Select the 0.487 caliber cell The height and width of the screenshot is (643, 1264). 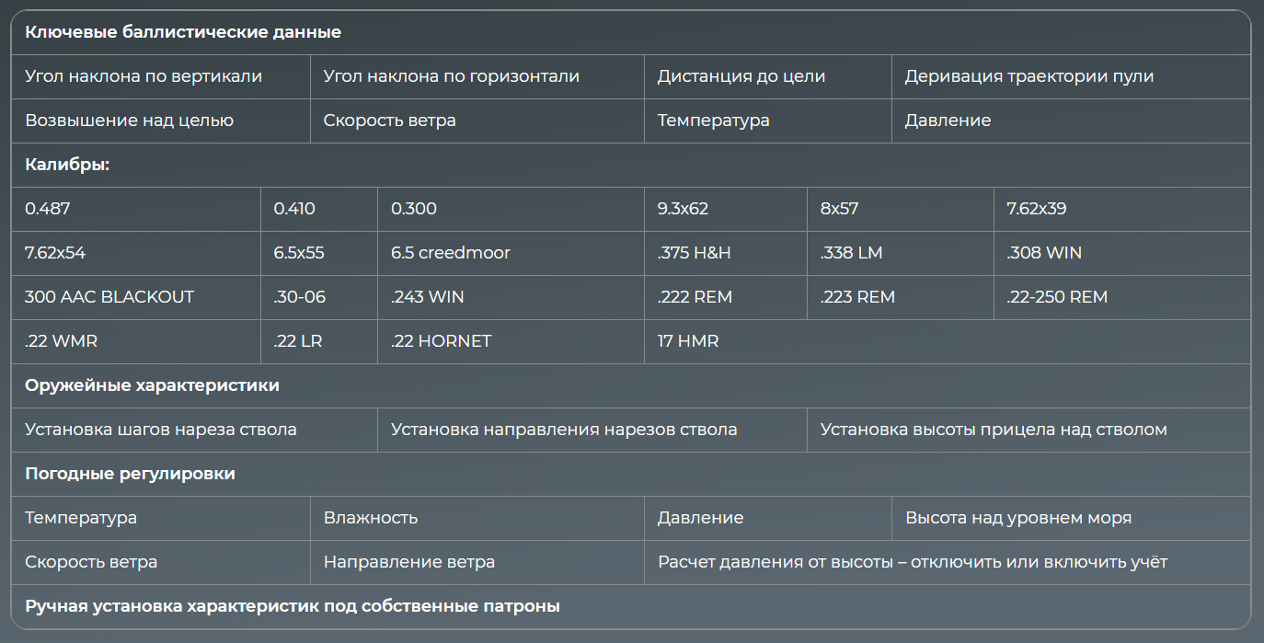(48, 209)
